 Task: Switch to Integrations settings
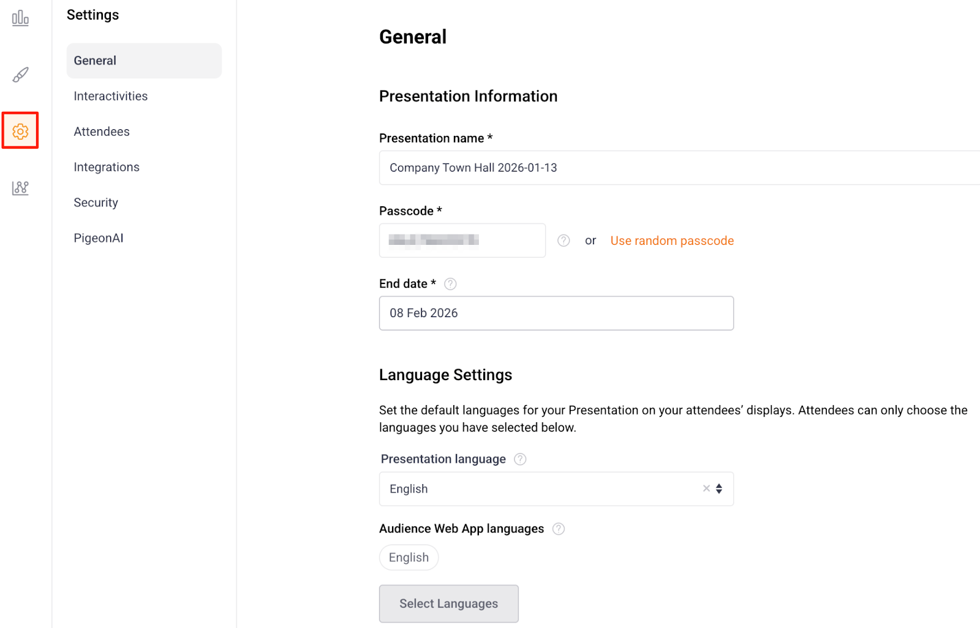[x=107, y=167]
